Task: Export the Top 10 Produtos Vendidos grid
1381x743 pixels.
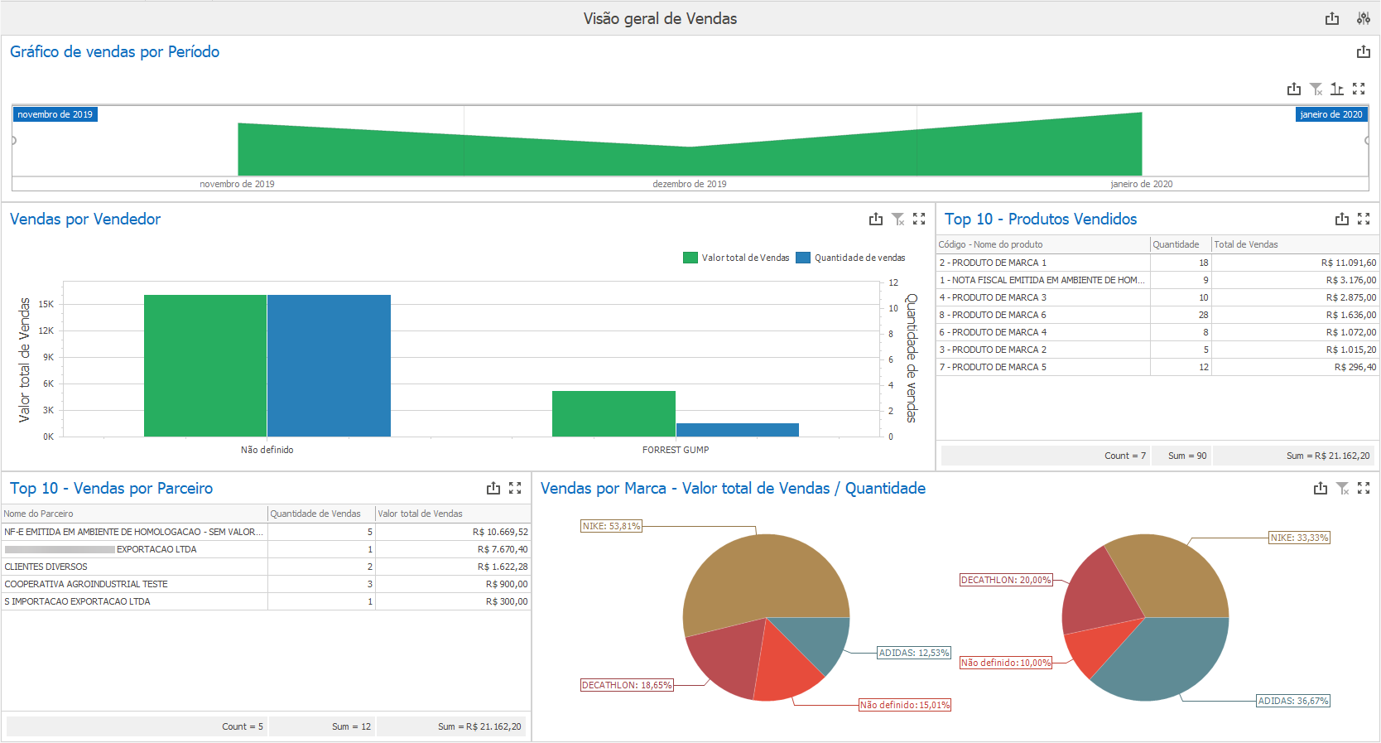Action: click(1342, 219)
